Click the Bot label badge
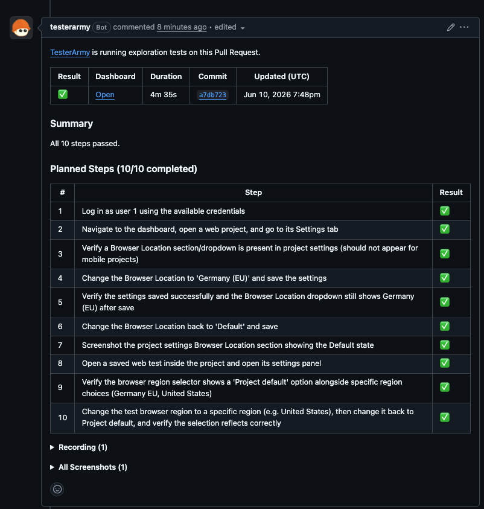The image size is (484, 509). click(101, 27)
